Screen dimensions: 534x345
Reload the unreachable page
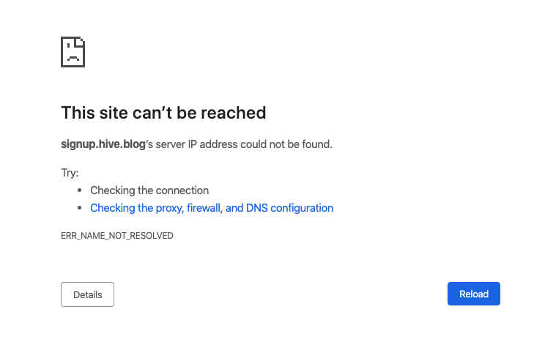pyautogui.click(x=474, y=294)
